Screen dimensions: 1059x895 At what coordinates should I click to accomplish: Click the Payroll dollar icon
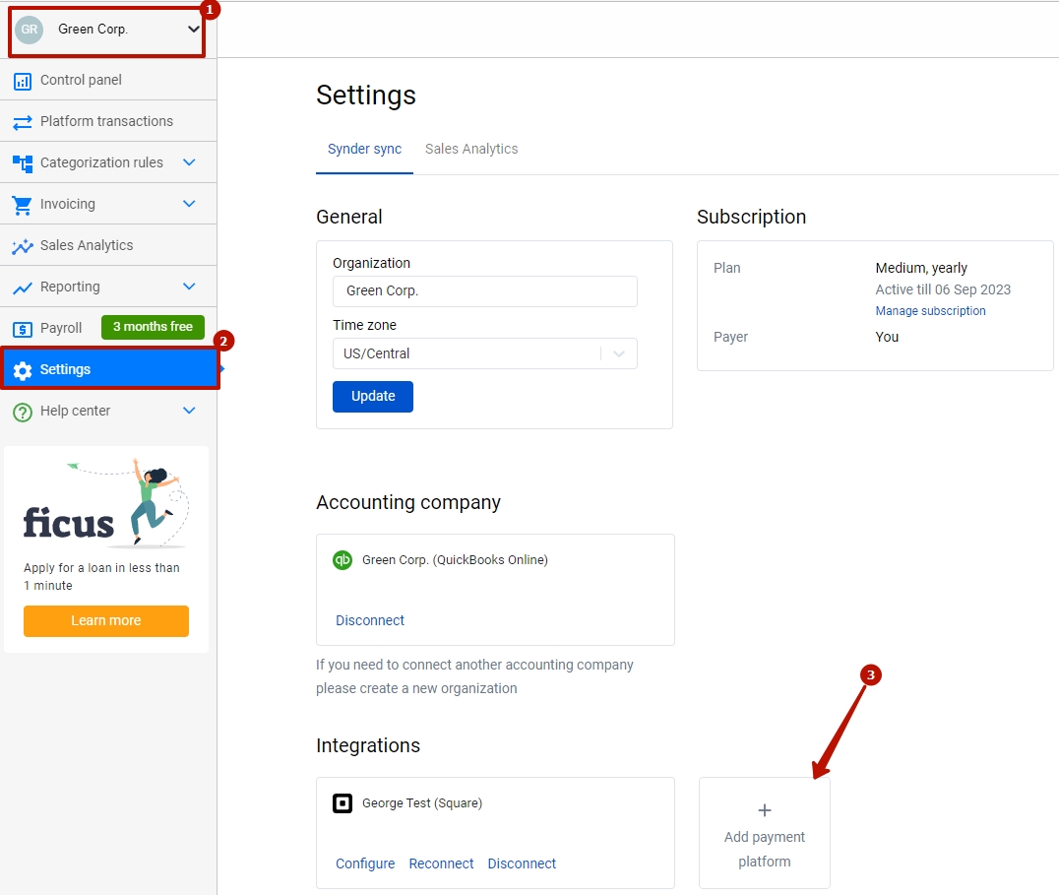coord(23,330)
